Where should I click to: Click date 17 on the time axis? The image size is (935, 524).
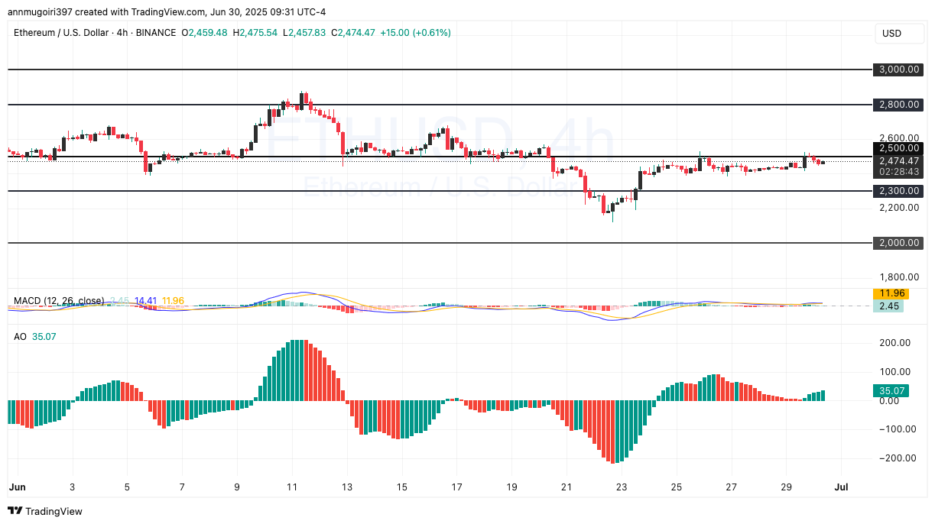[456, 487]
